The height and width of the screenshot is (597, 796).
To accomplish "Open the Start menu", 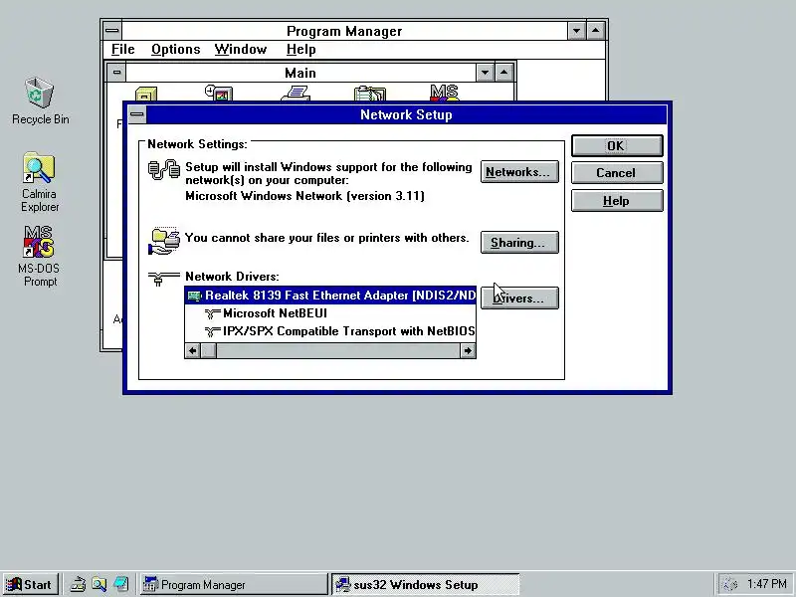I will (30, 585).
